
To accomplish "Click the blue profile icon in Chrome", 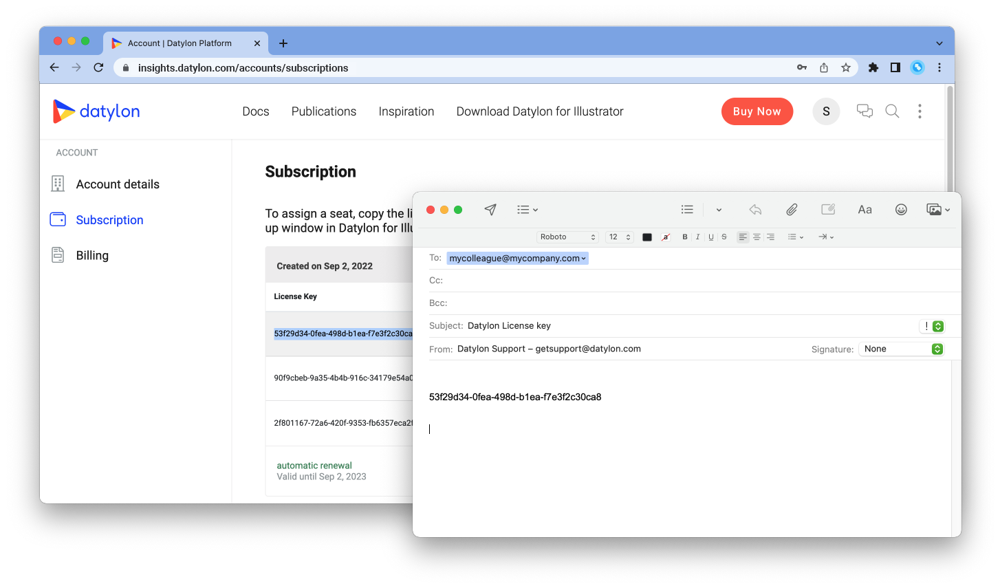I will coord(917,67).
